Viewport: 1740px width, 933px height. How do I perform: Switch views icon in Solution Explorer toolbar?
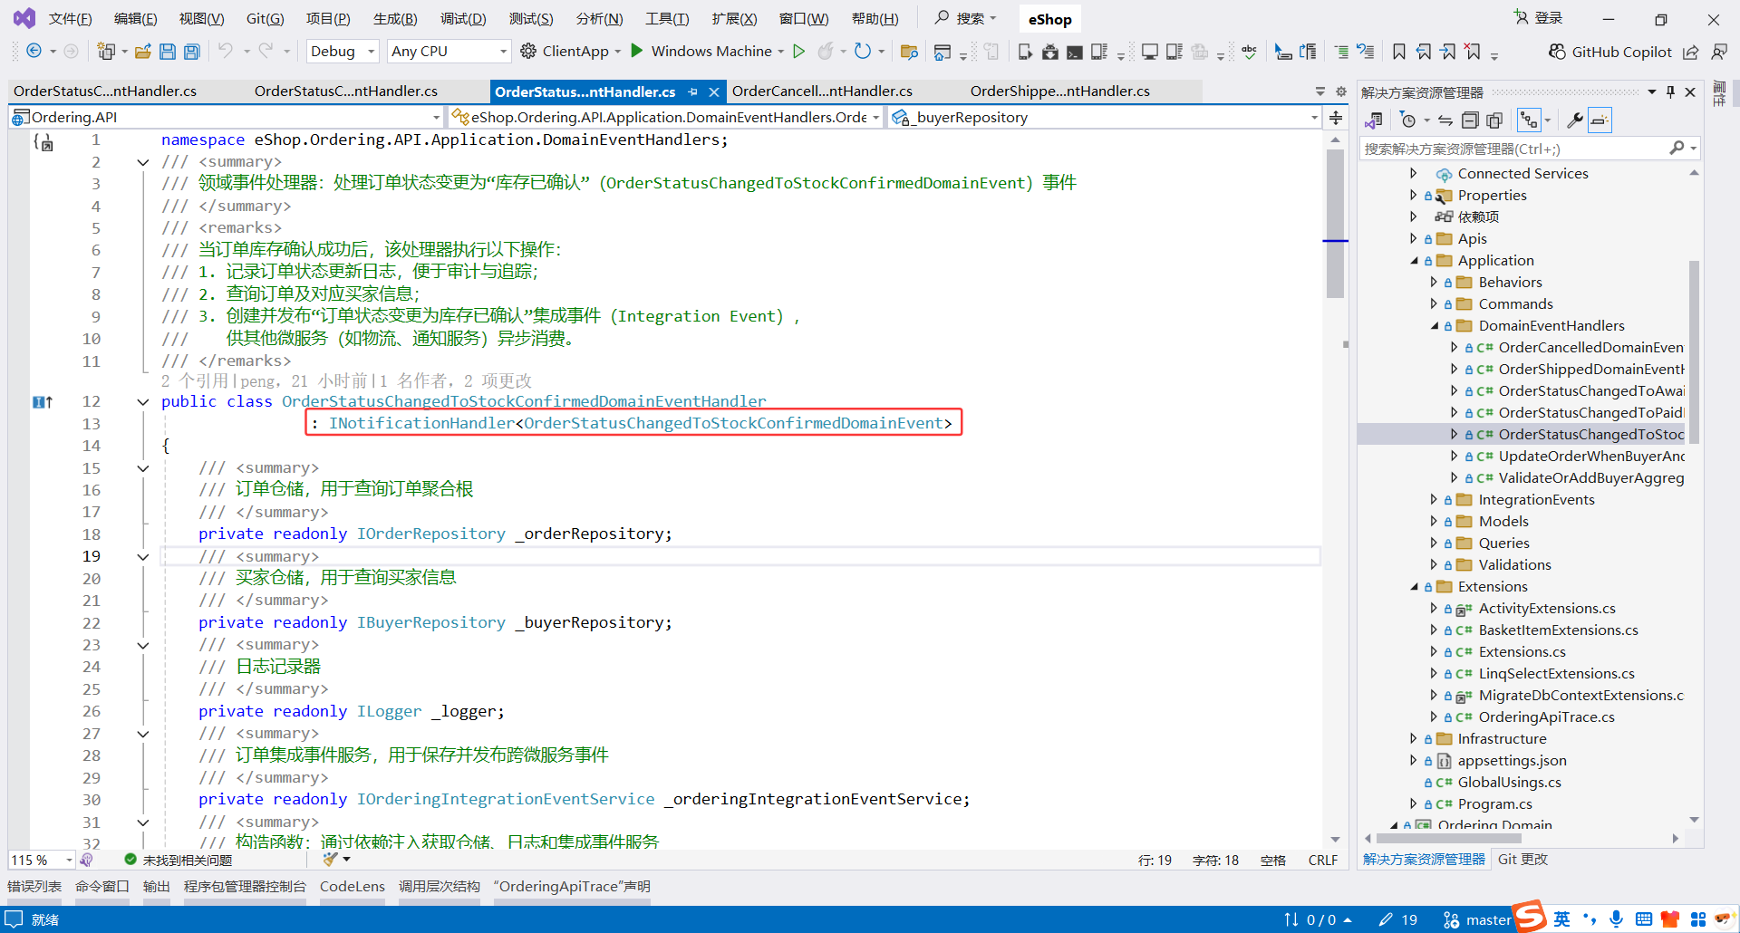pos(1374,120)
